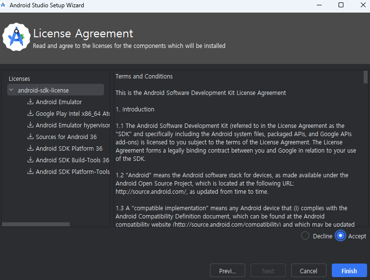Select Android Emulator hypervisor item
Viewport: 370px width, 280px height.
(73, 125)
